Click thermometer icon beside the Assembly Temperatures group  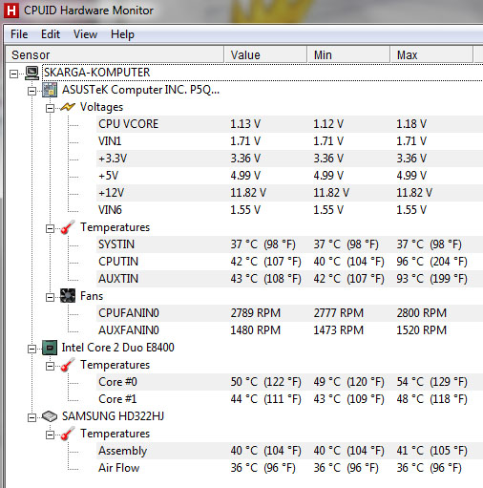pyautogui.click(x=68, y=434)
